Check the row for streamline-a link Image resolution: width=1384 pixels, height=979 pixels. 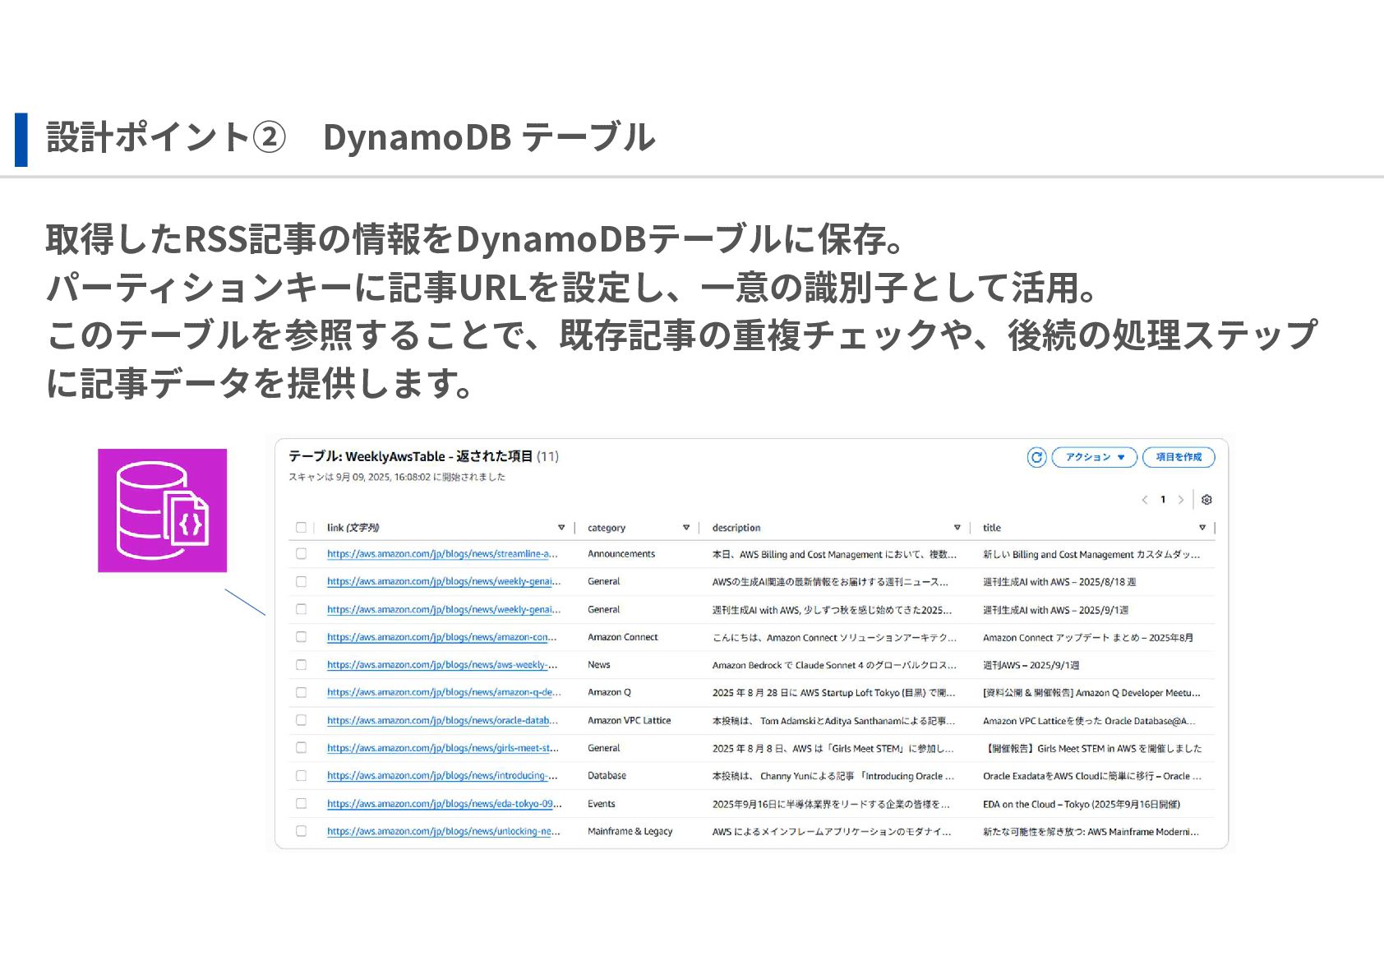click(x=302, y=554)
